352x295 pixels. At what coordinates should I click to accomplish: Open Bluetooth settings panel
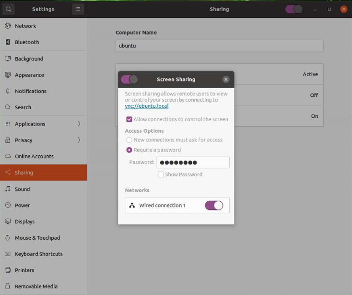click(x=44, y=42)
